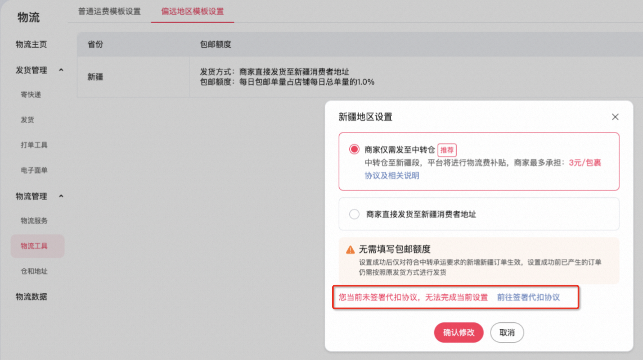Click 确认修改 button
Viewport: 643px width, 360px height.
(x=459, y=332)
